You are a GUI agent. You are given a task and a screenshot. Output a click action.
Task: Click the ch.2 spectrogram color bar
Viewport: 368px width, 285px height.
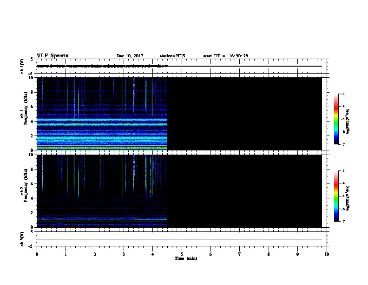336,196
